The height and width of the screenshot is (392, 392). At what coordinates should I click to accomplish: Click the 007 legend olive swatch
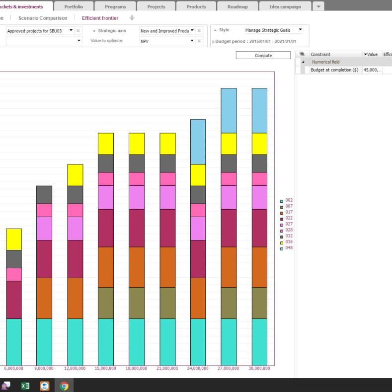pos(282,207)
